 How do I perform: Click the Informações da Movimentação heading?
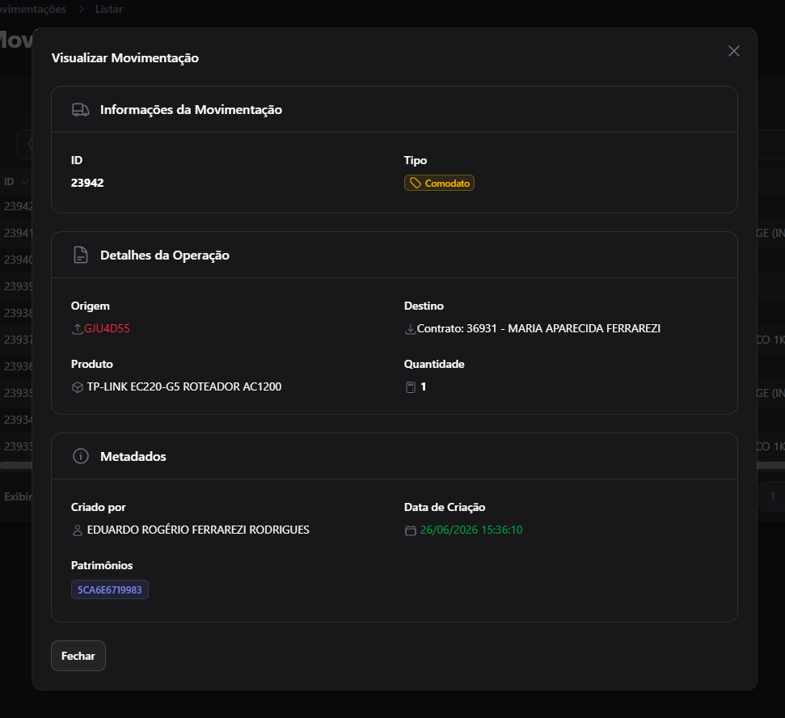click(x=191, y=110)
